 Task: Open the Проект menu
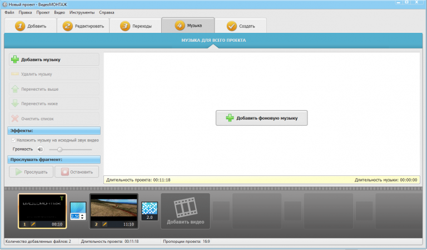point(43,13)
